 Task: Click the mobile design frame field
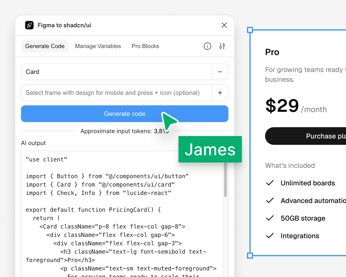(x=116, y=93)
